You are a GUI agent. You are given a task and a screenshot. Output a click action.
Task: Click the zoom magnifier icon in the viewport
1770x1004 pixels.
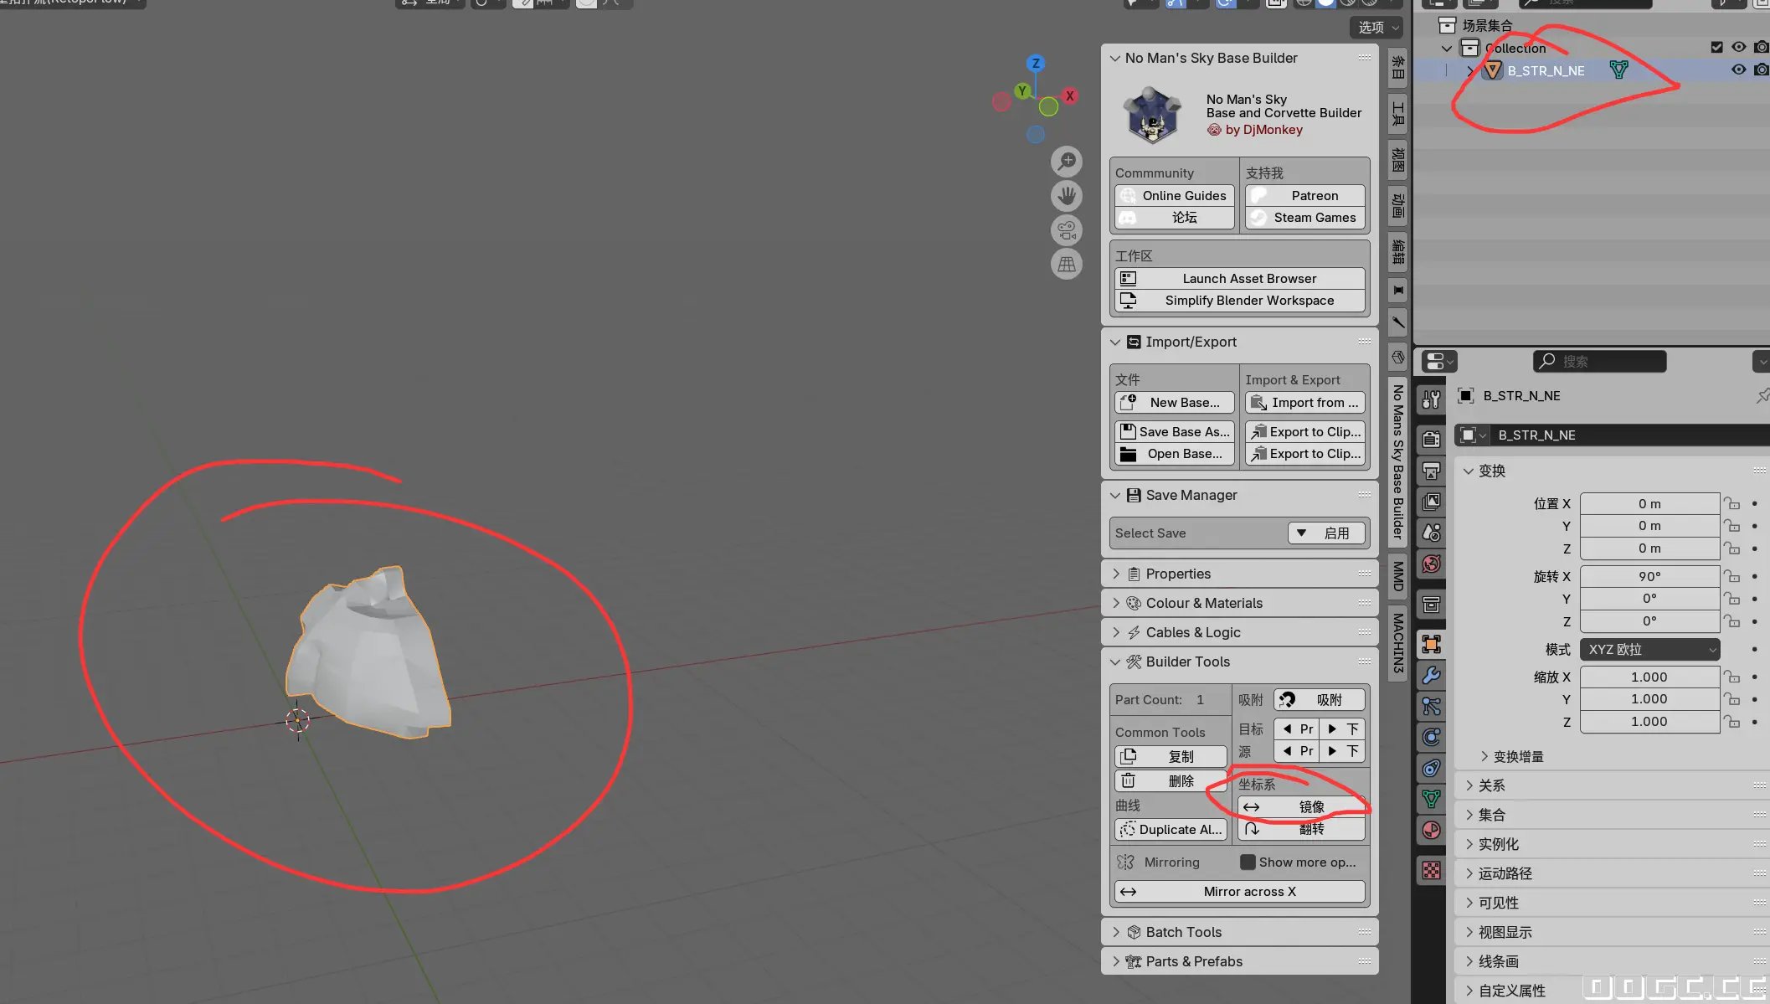pos(1067,162)
